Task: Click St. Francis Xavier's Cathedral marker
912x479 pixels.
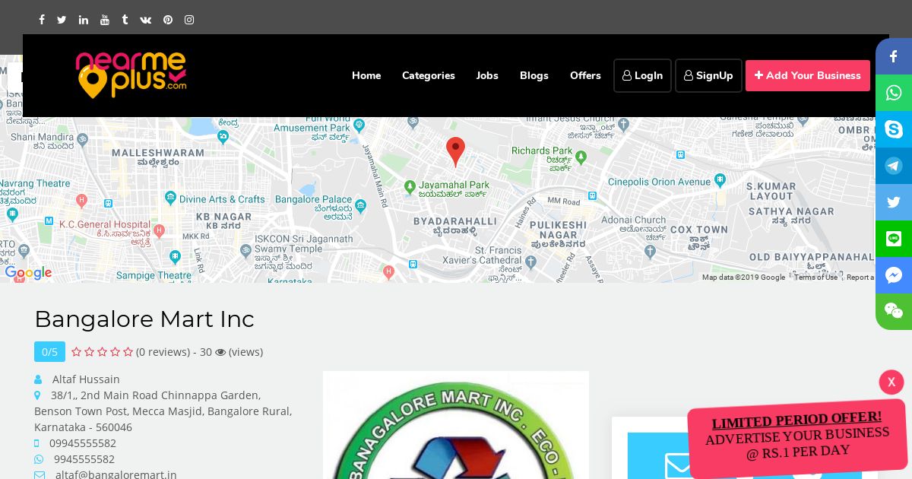Action: click(531, 261)
